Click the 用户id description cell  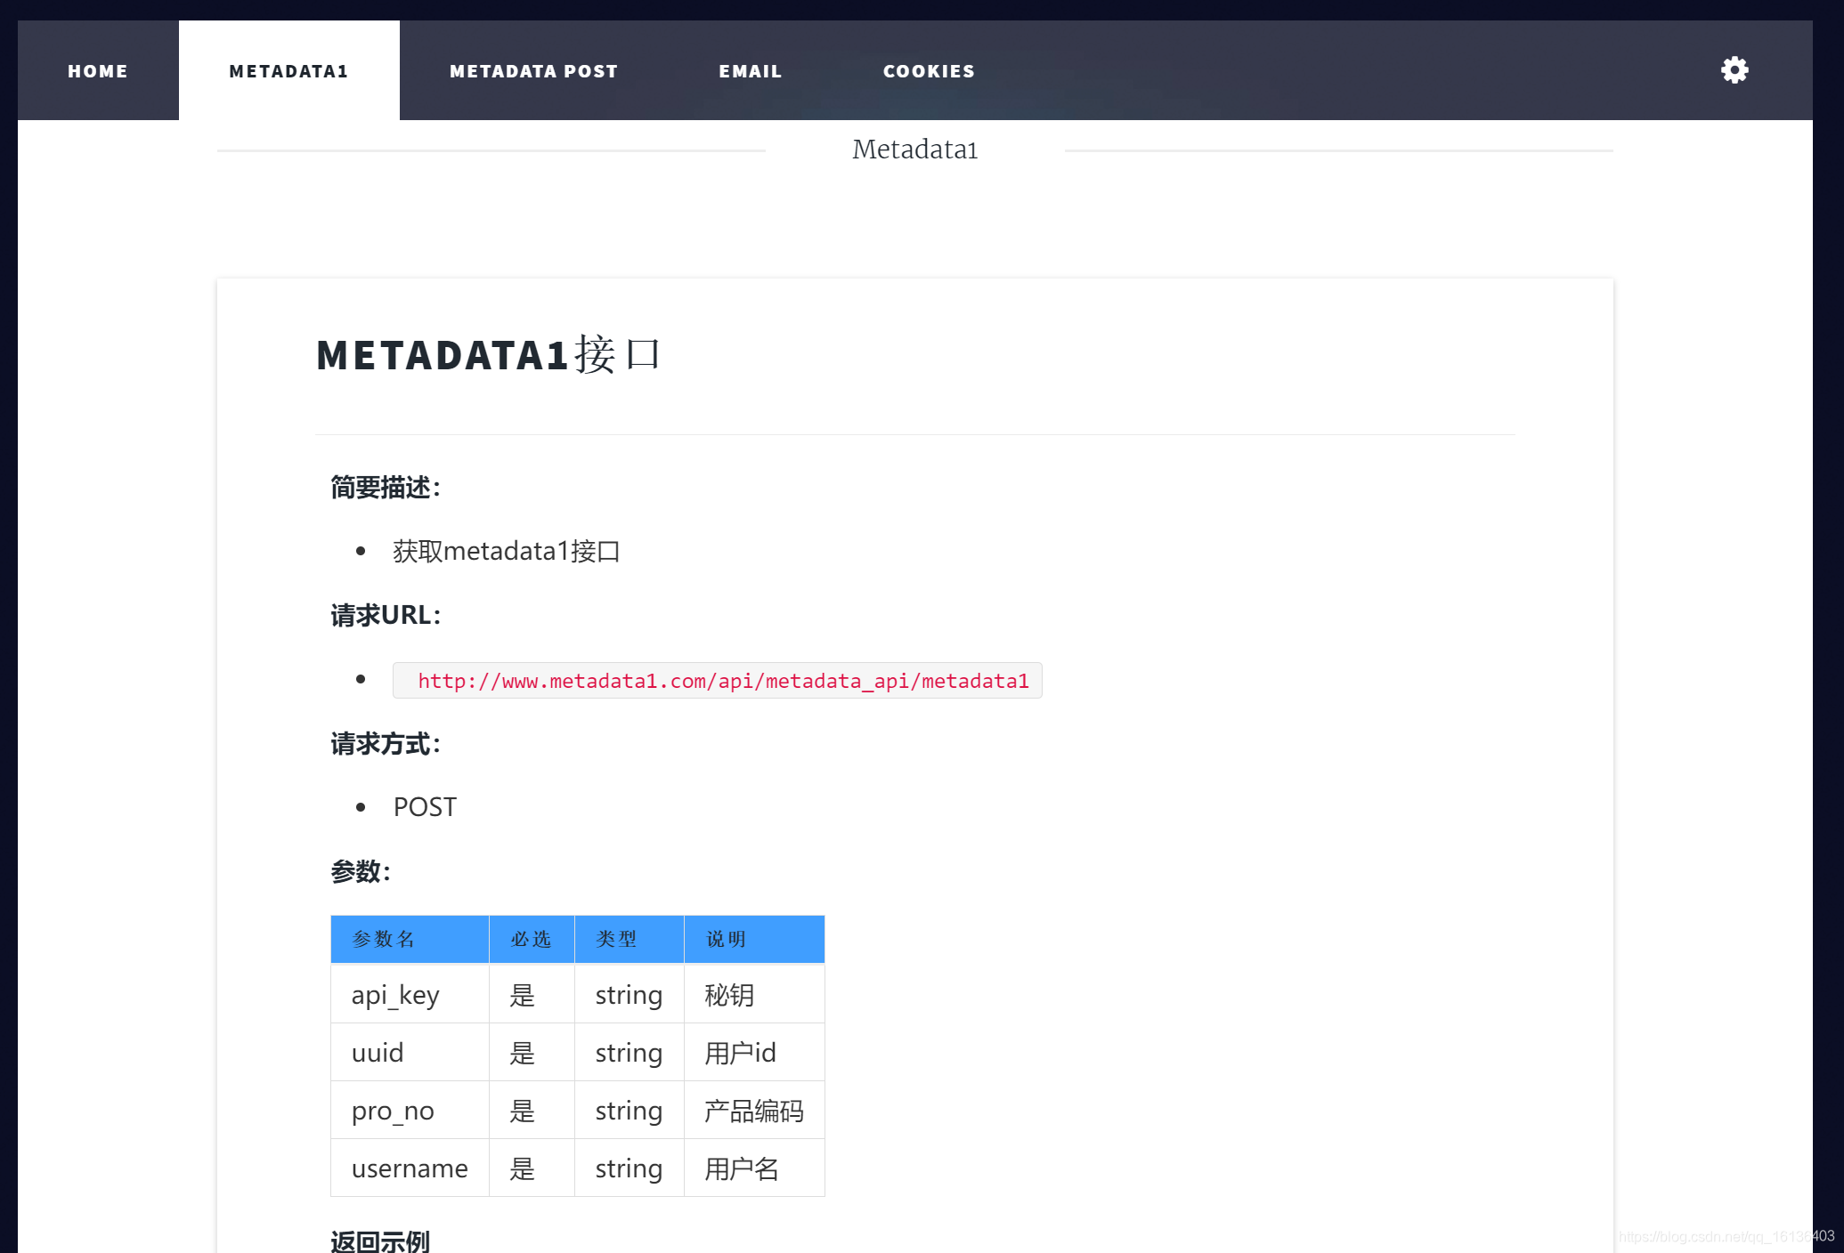click(x=753, y=1053)
